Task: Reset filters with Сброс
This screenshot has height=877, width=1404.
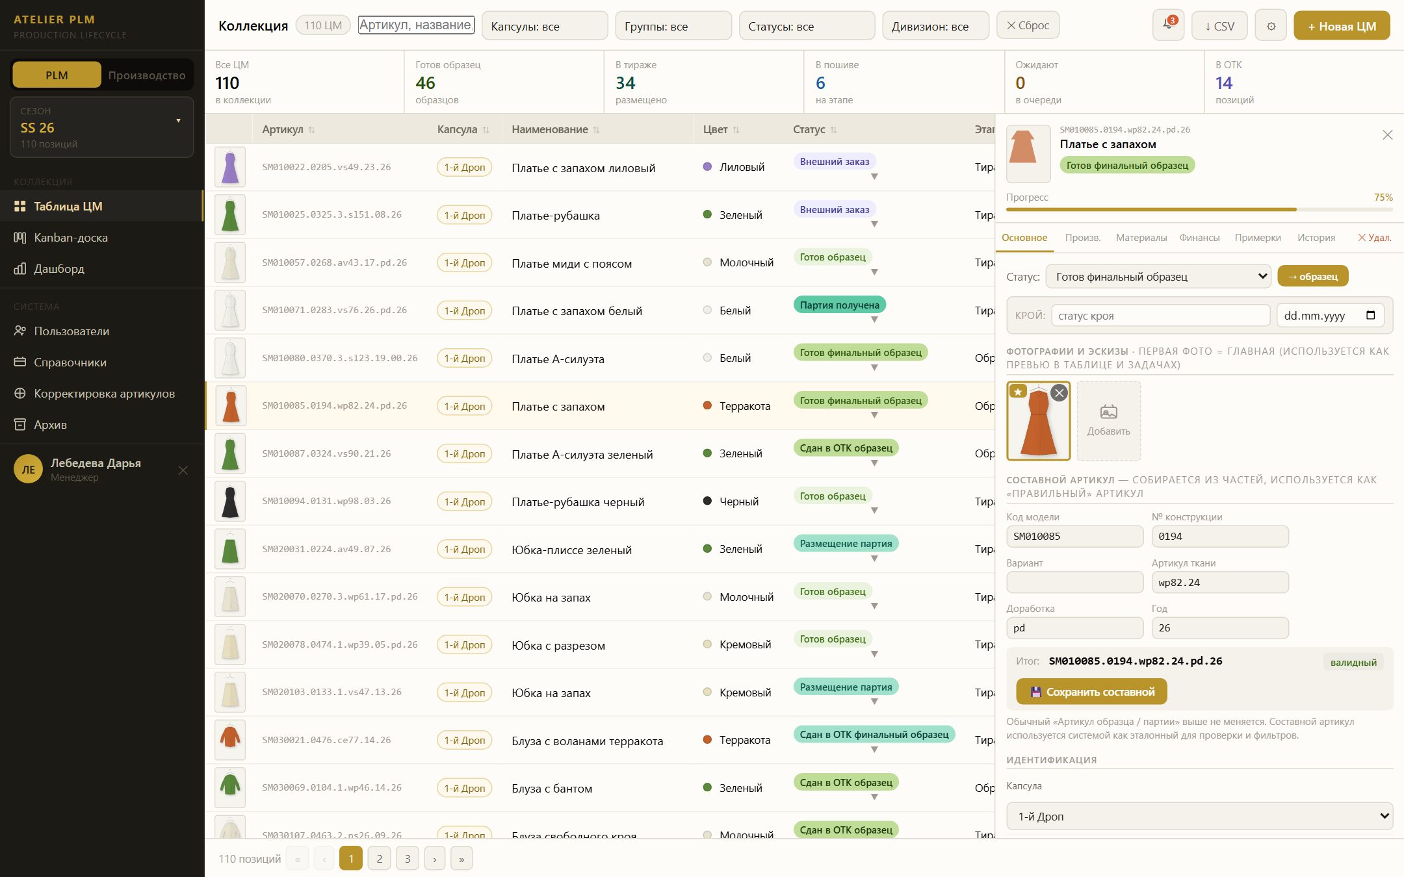Action: [x=1028, y=25]
